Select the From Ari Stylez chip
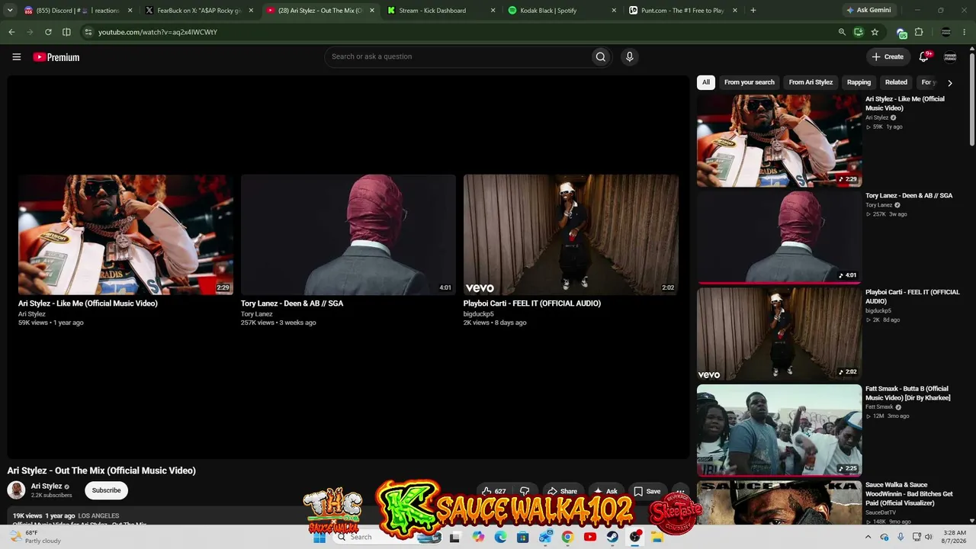This screenshot has height=549, width=976. (x=811, y=82)
